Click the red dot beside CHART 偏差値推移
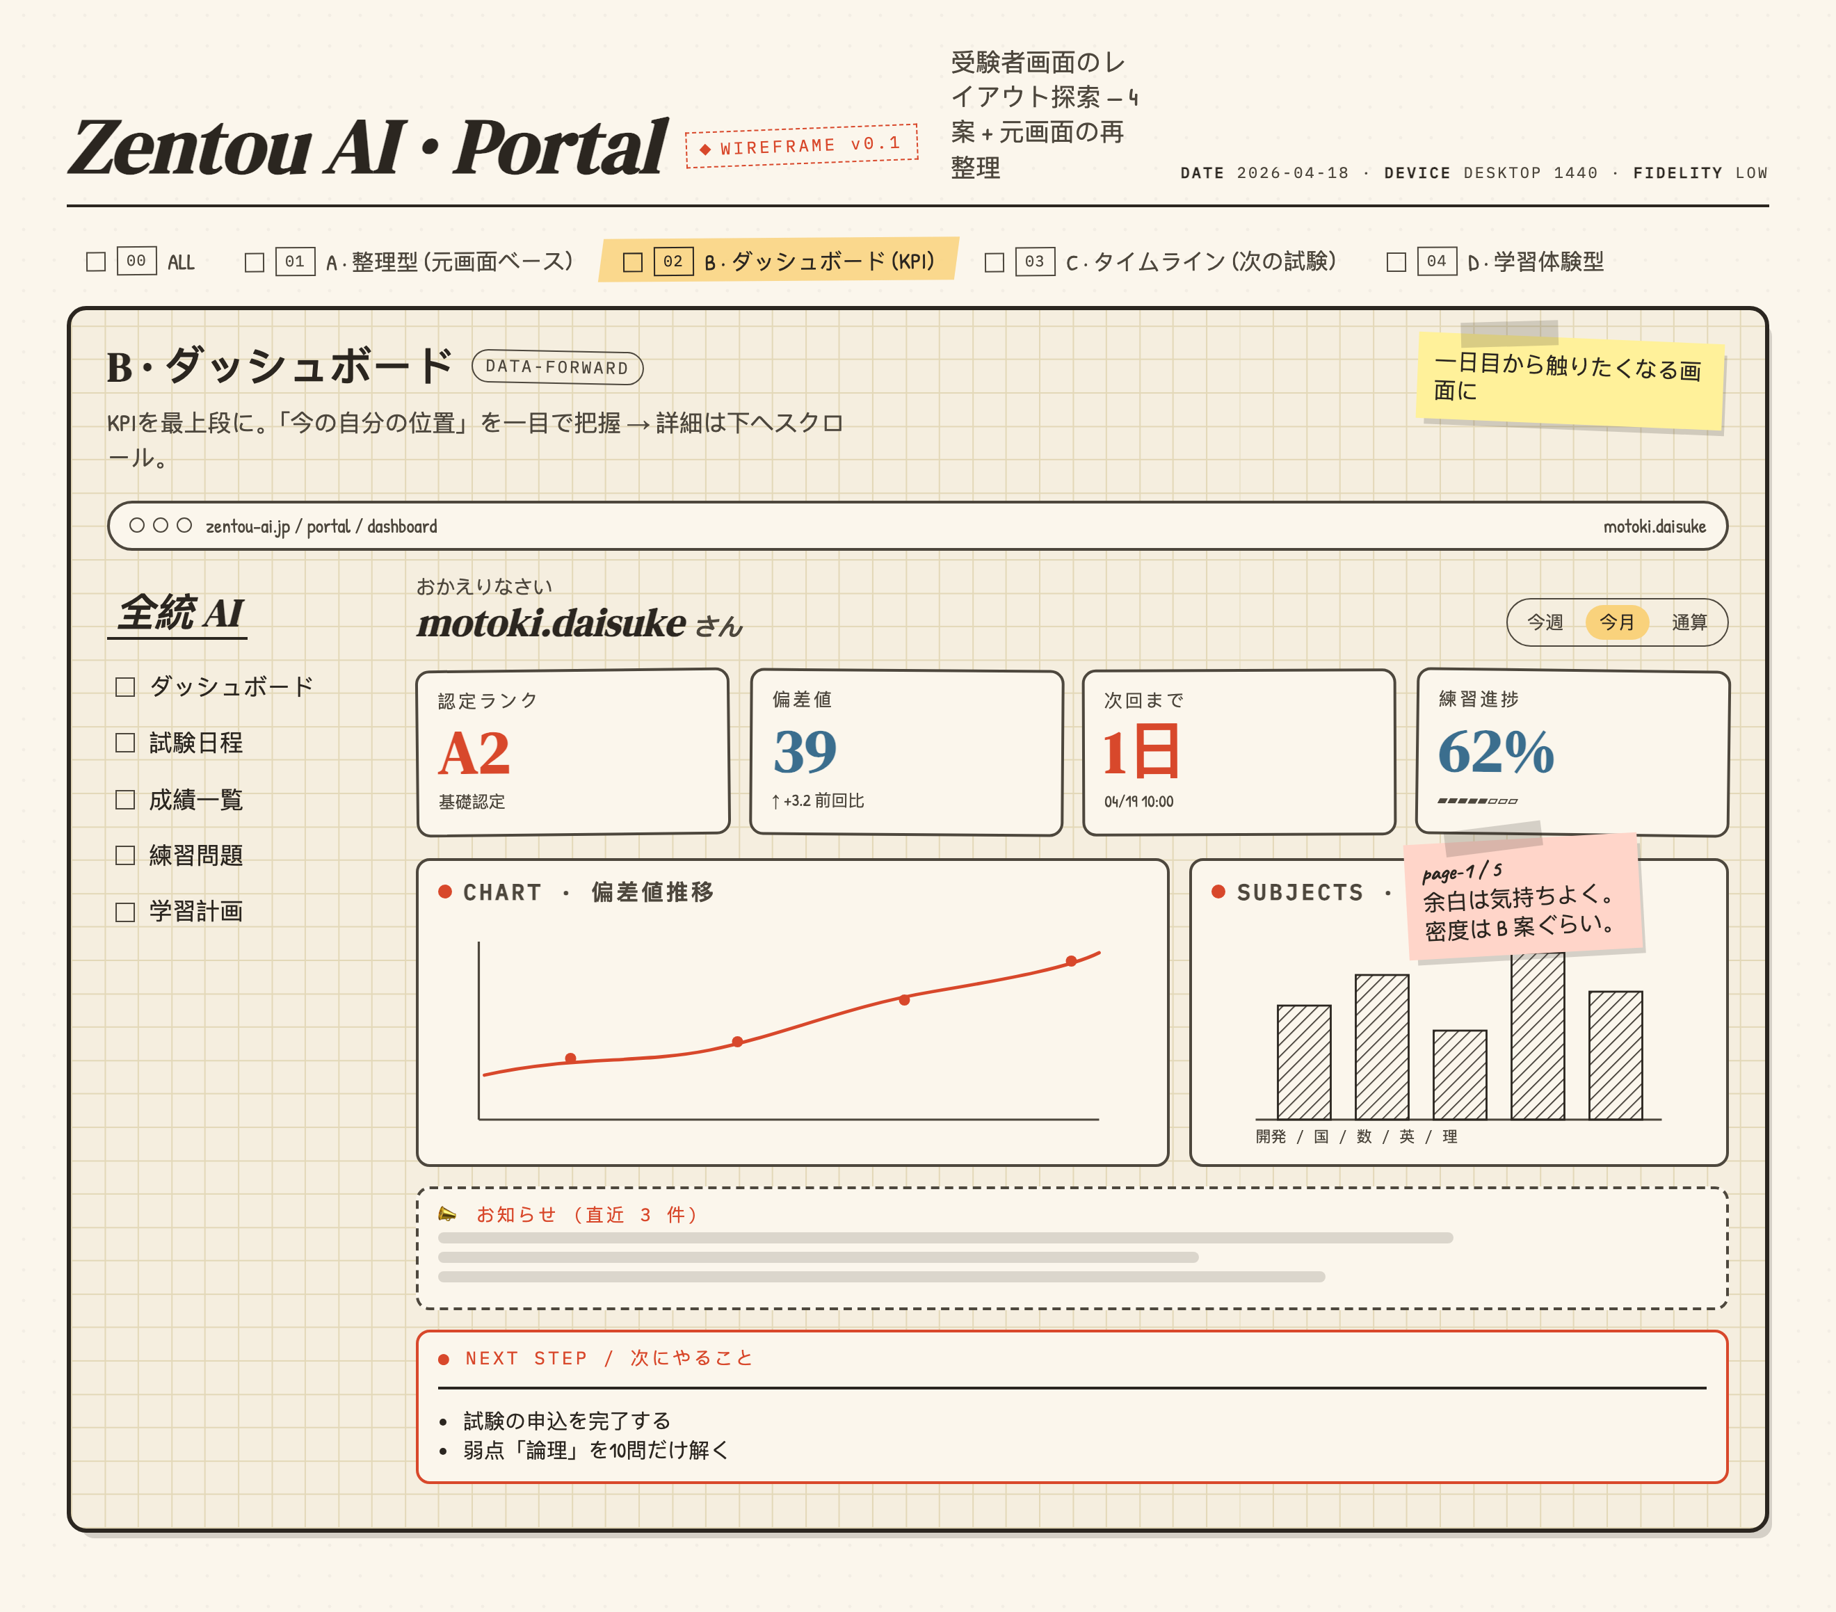 coord(444,892)
